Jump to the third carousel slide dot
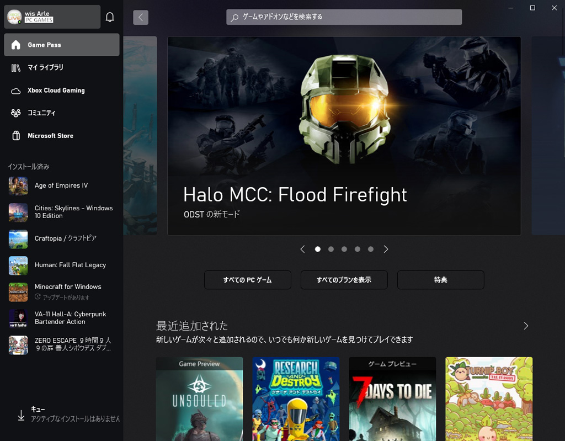The height and width of the screenshot is (441, 565). click(x=344, y=249)
